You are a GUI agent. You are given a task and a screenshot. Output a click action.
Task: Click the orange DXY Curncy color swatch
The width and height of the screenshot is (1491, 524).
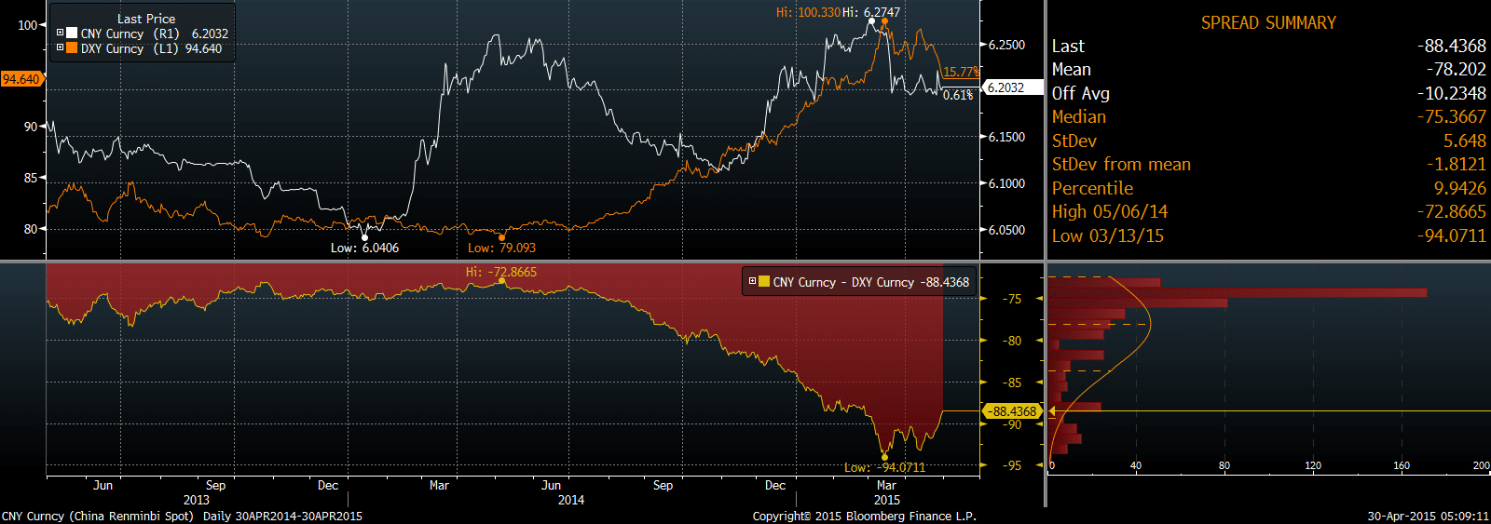point(72,47)
